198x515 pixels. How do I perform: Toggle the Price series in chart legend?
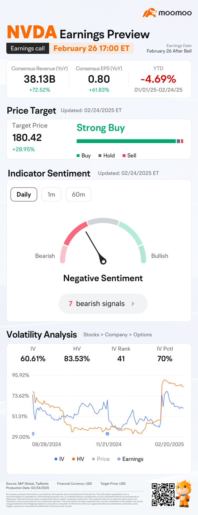(x=101, y=459)
